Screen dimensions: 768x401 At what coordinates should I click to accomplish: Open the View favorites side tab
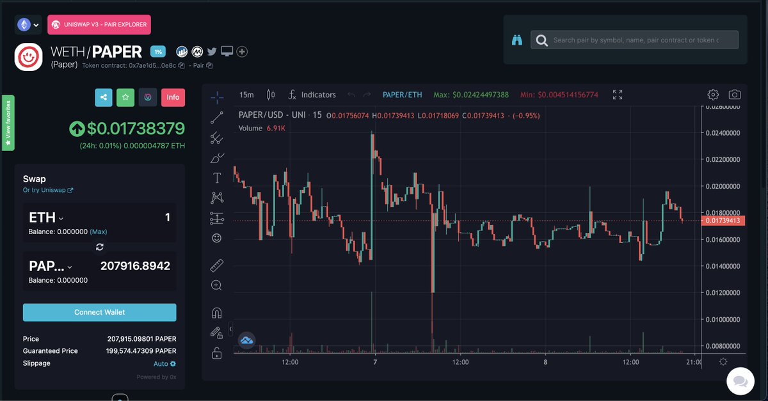(8, 123)
